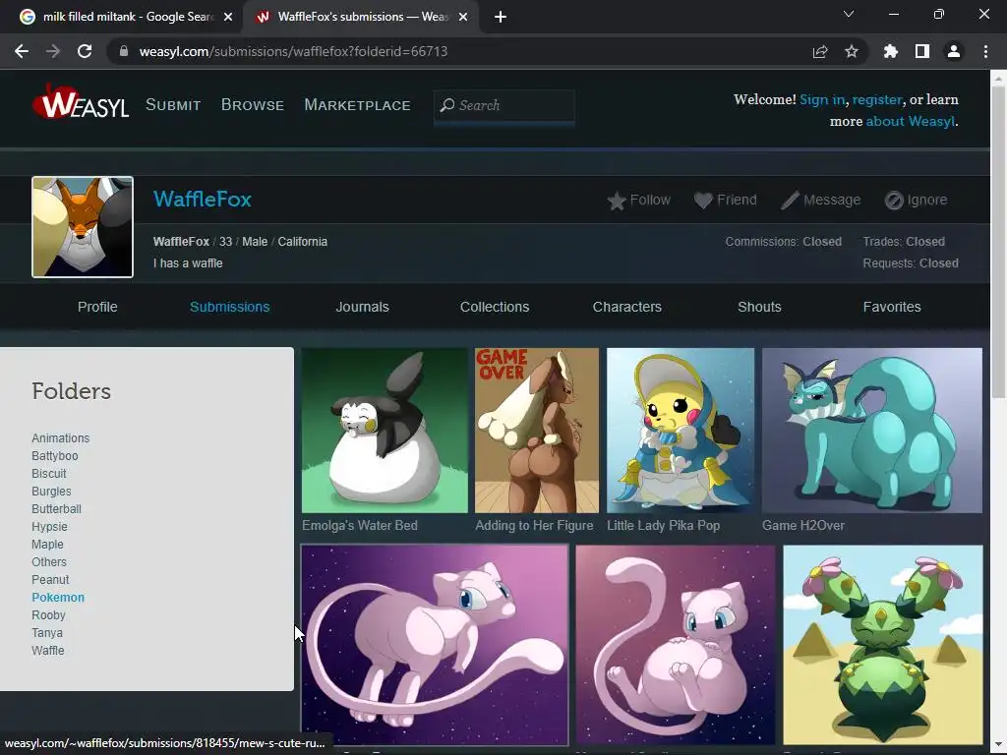Image resolution: width=1007 pixels, height=755 pixels.
Task: Reload the current page
Action: point(85,51)
